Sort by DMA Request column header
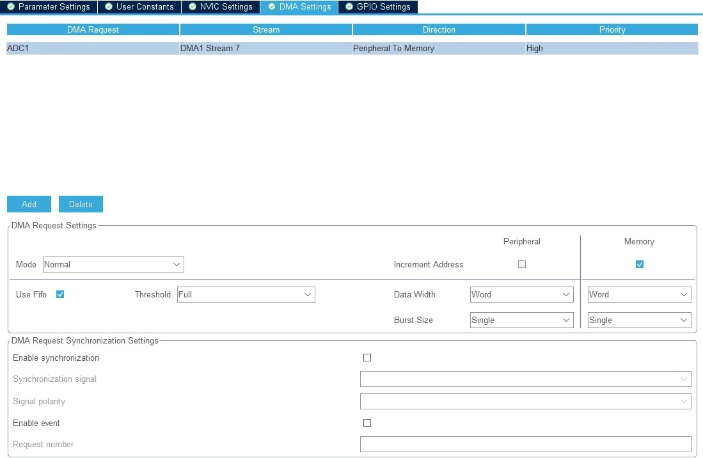 click(x=93, y=29)
